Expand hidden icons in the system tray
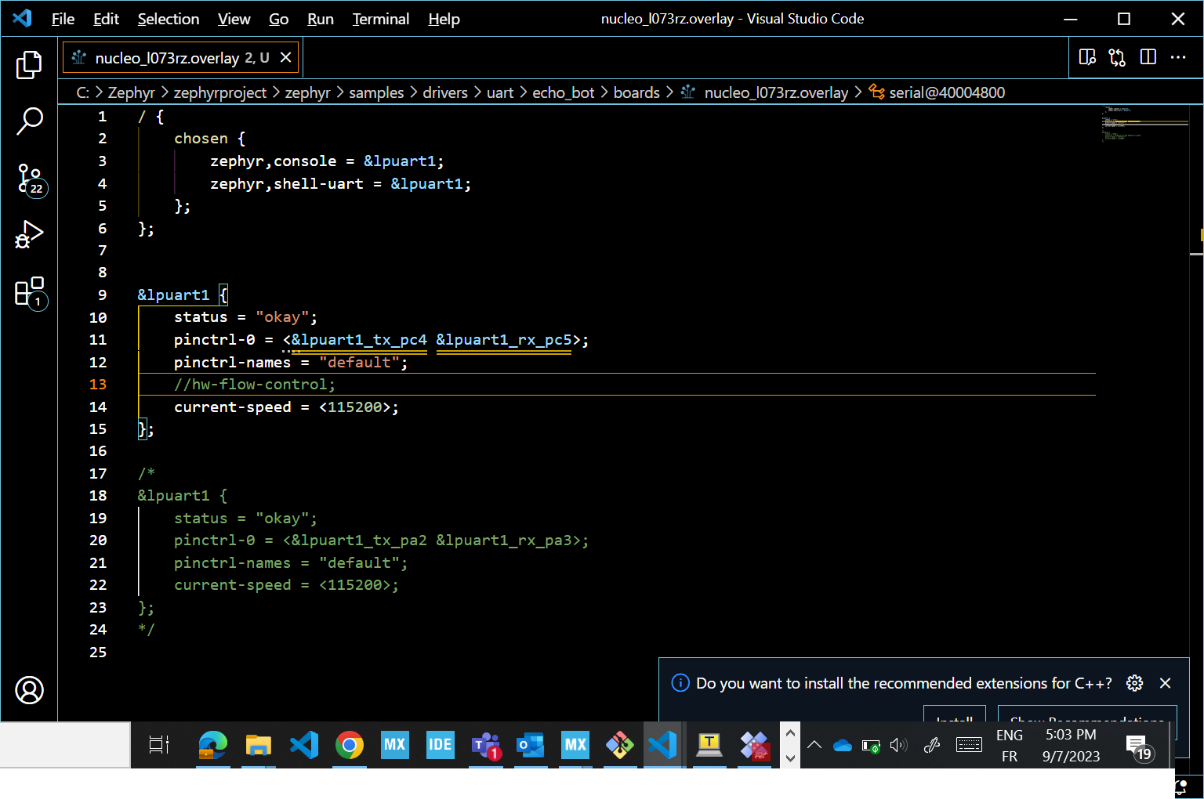This screenshot has width=1204, height=799. tap(814, 745)
